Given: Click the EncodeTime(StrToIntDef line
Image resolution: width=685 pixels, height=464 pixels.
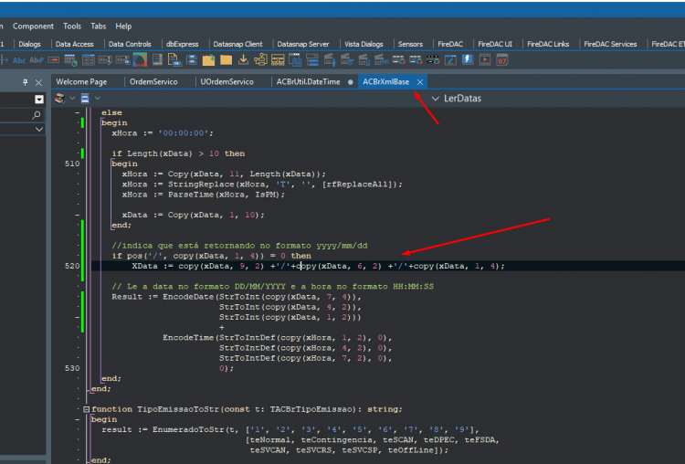Looking at the screenshot, I should (x=278, y=338).
